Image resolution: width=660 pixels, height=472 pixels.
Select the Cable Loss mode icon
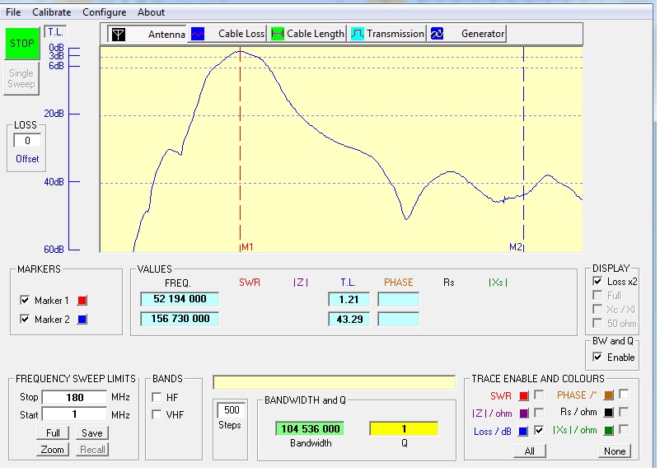[198, 34]
